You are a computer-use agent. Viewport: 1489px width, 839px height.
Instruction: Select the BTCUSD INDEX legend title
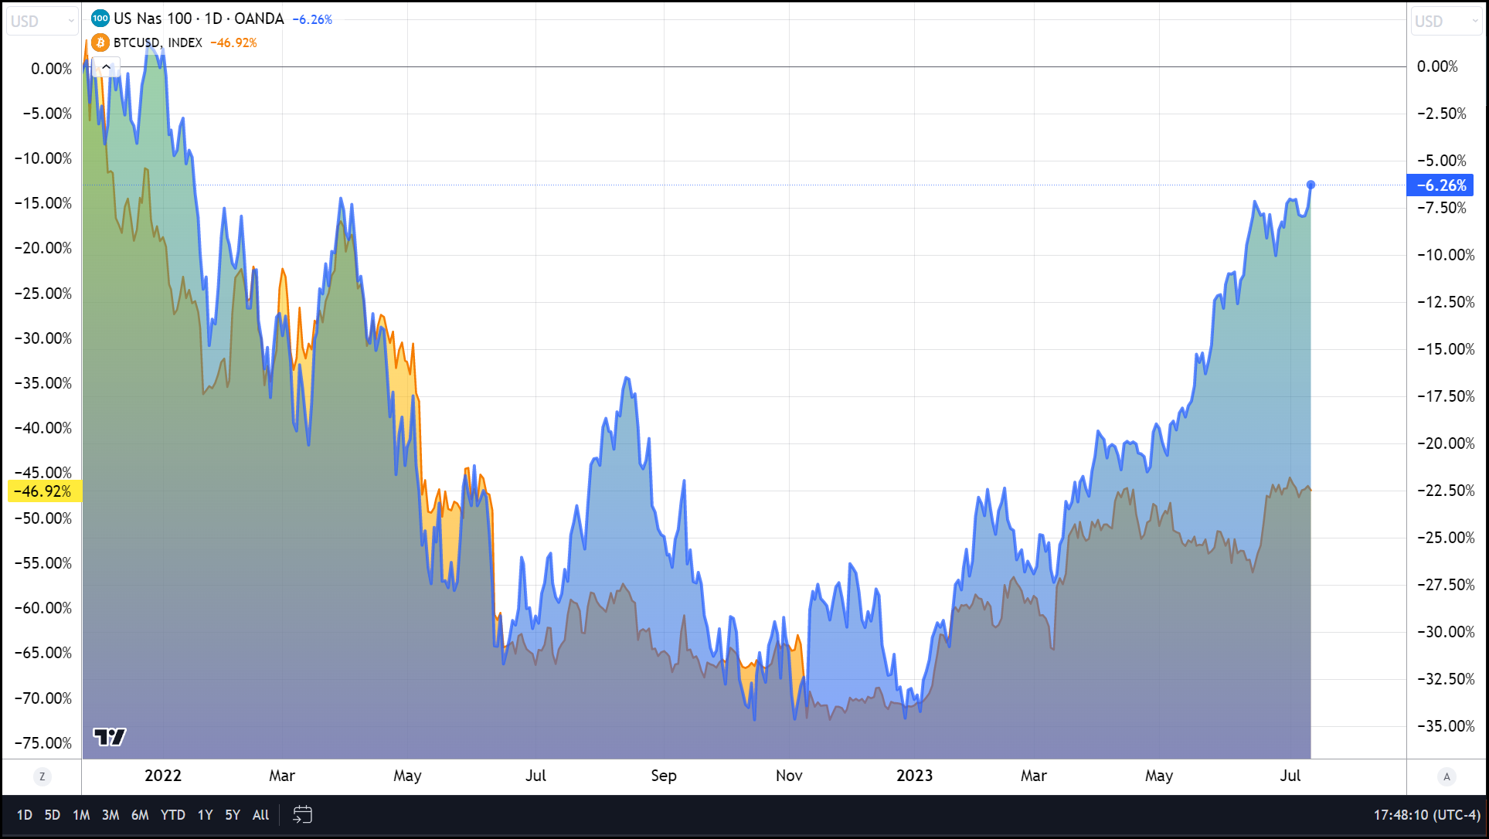[x=158, y=42]
